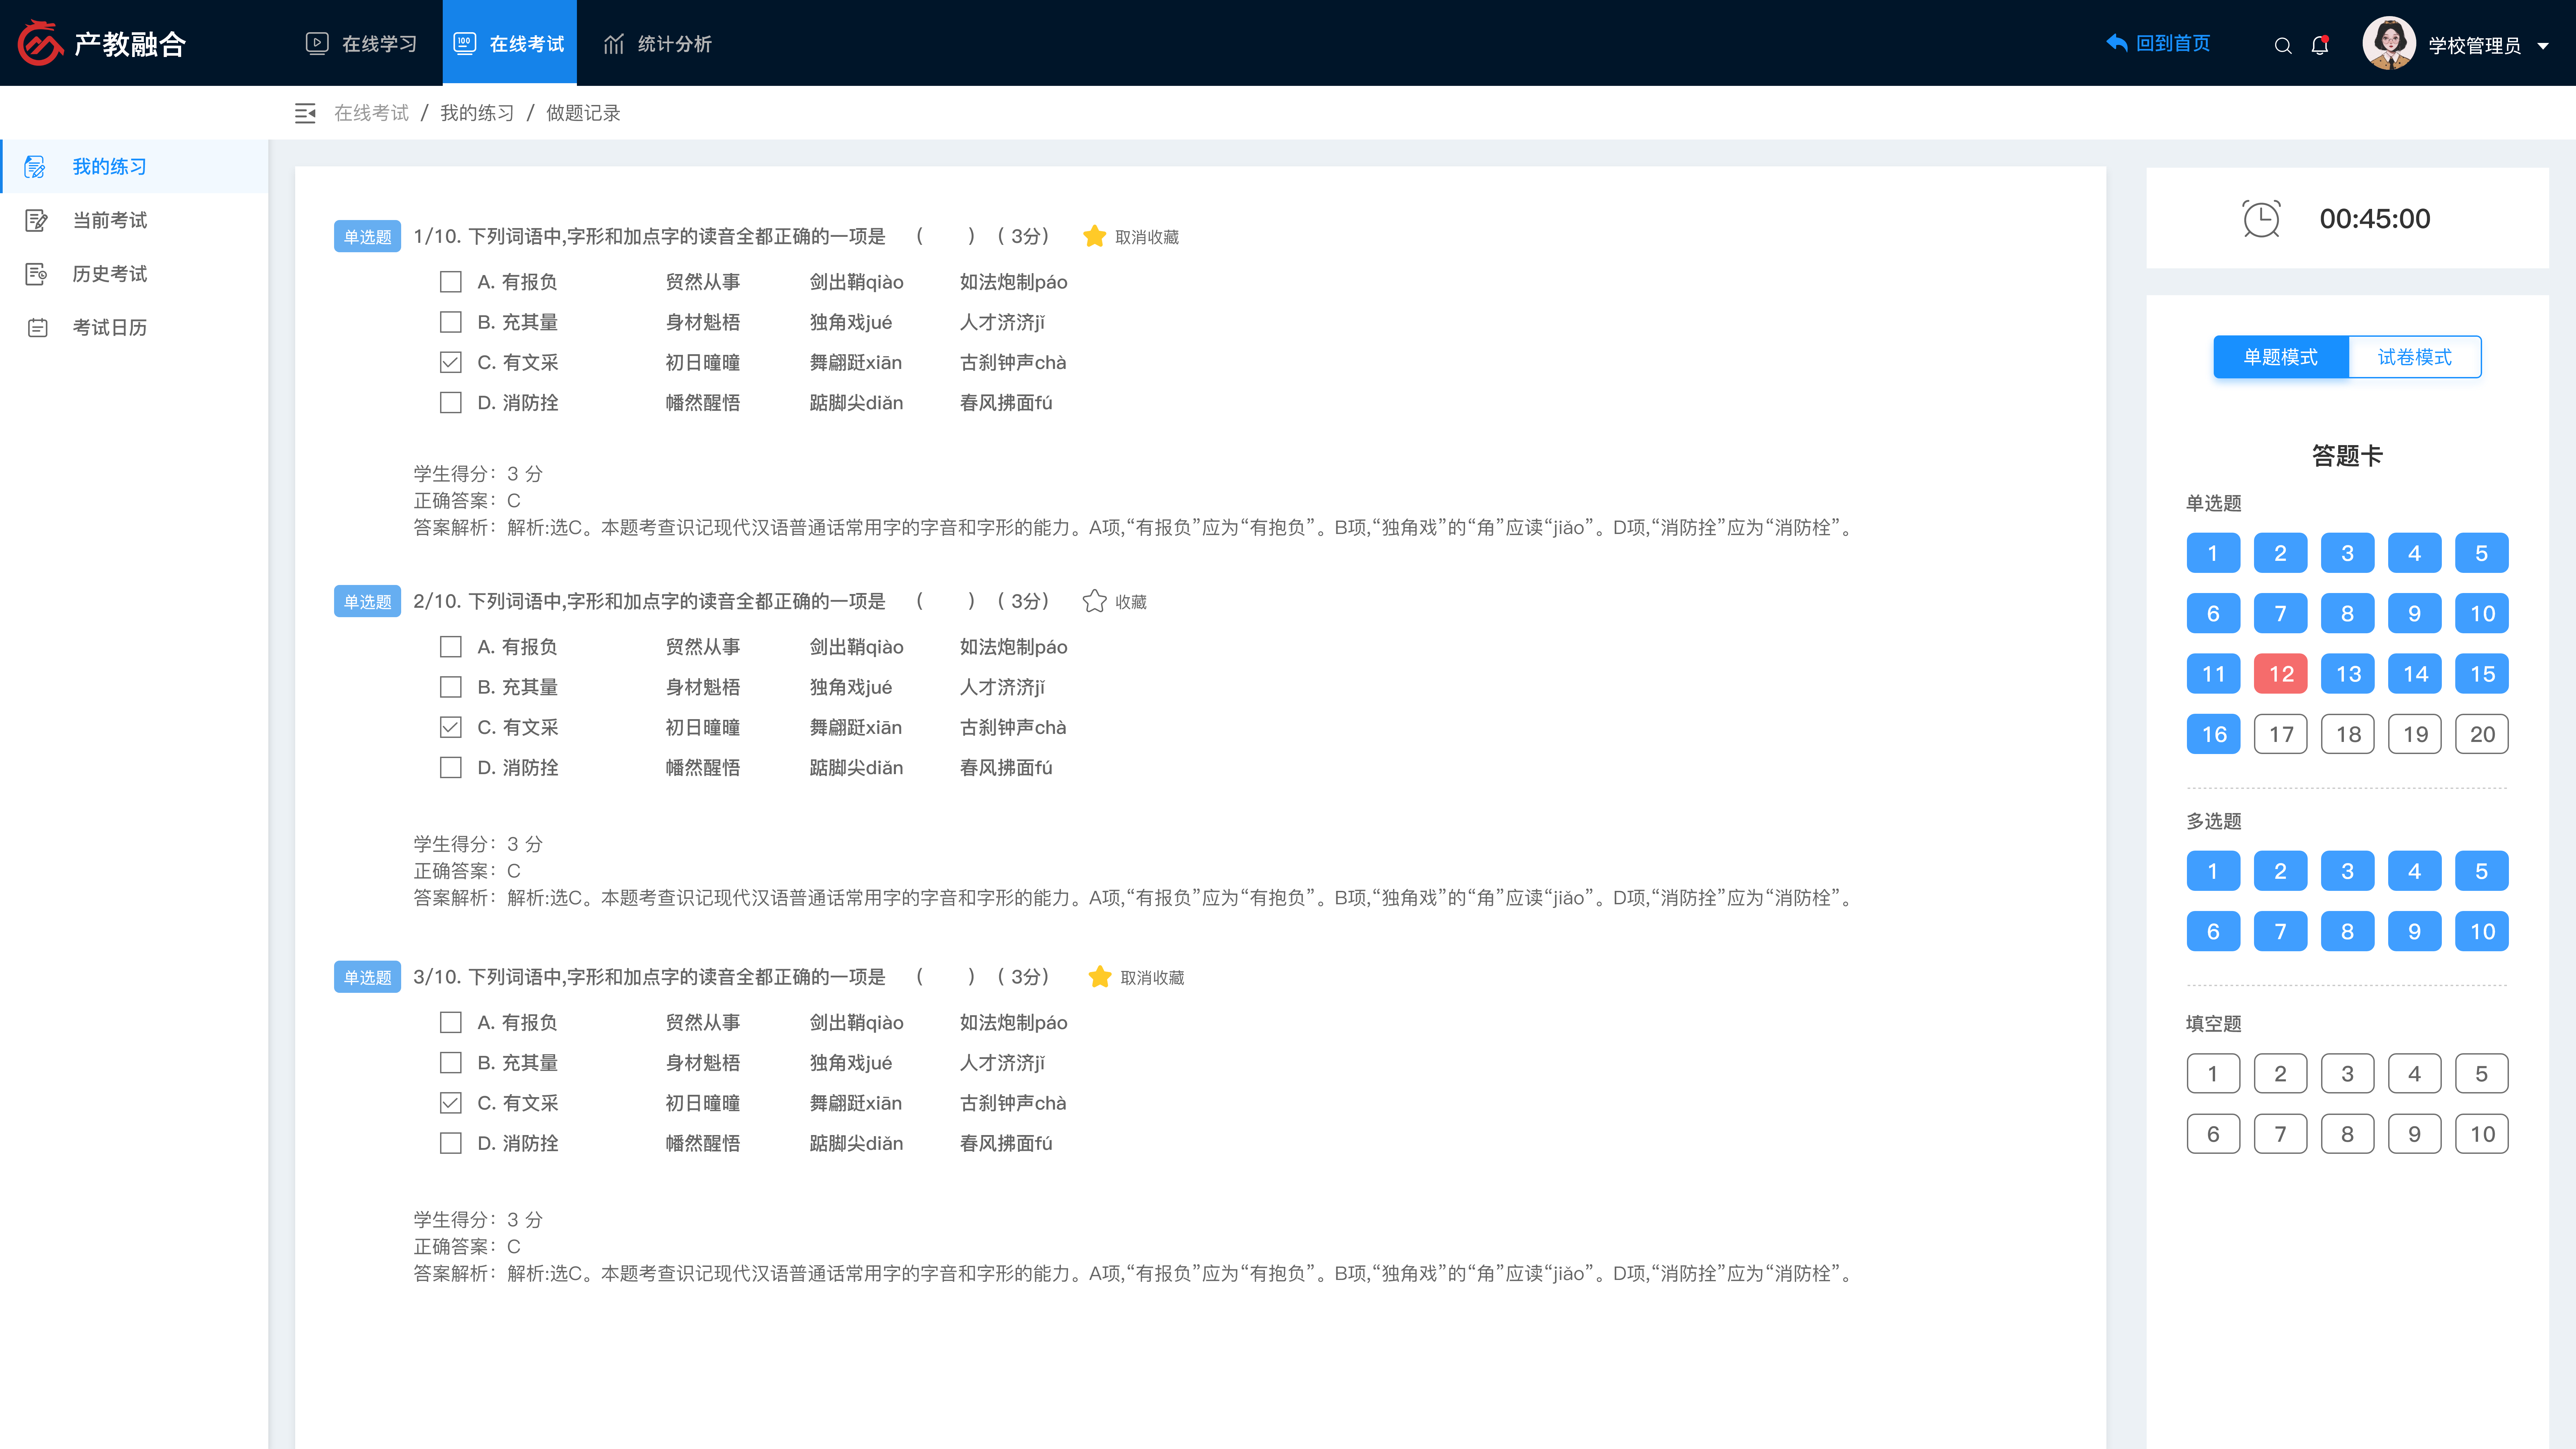Select 我的练习 in sidebar
Viewport: 2576px width, 1449px height.
135,167
